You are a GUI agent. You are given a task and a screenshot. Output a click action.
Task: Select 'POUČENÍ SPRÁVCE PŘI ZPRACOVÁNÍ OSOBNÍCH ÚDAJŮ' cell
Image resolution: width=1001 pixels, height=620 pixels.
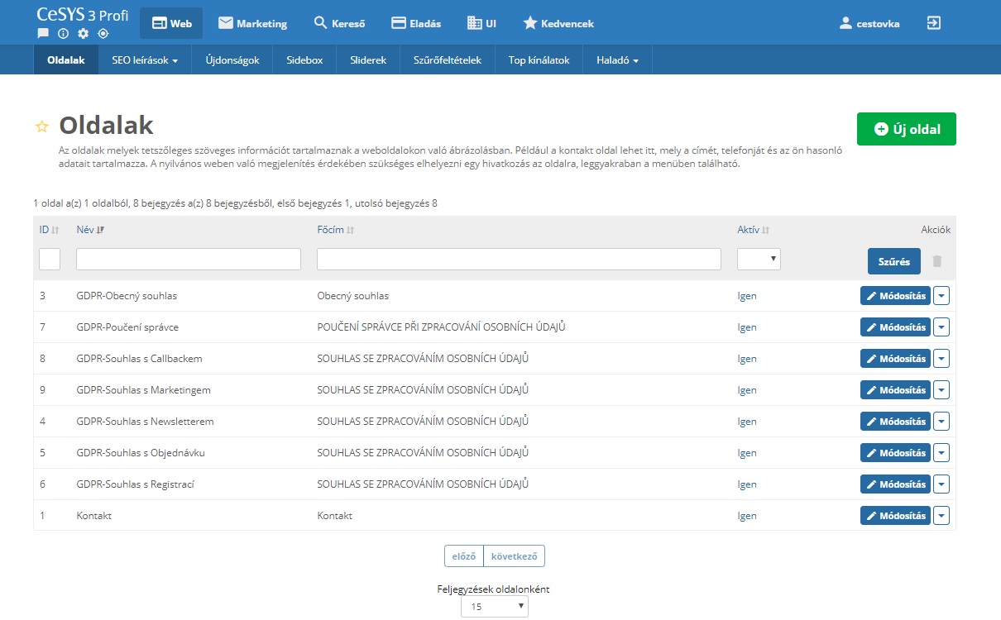441,327
